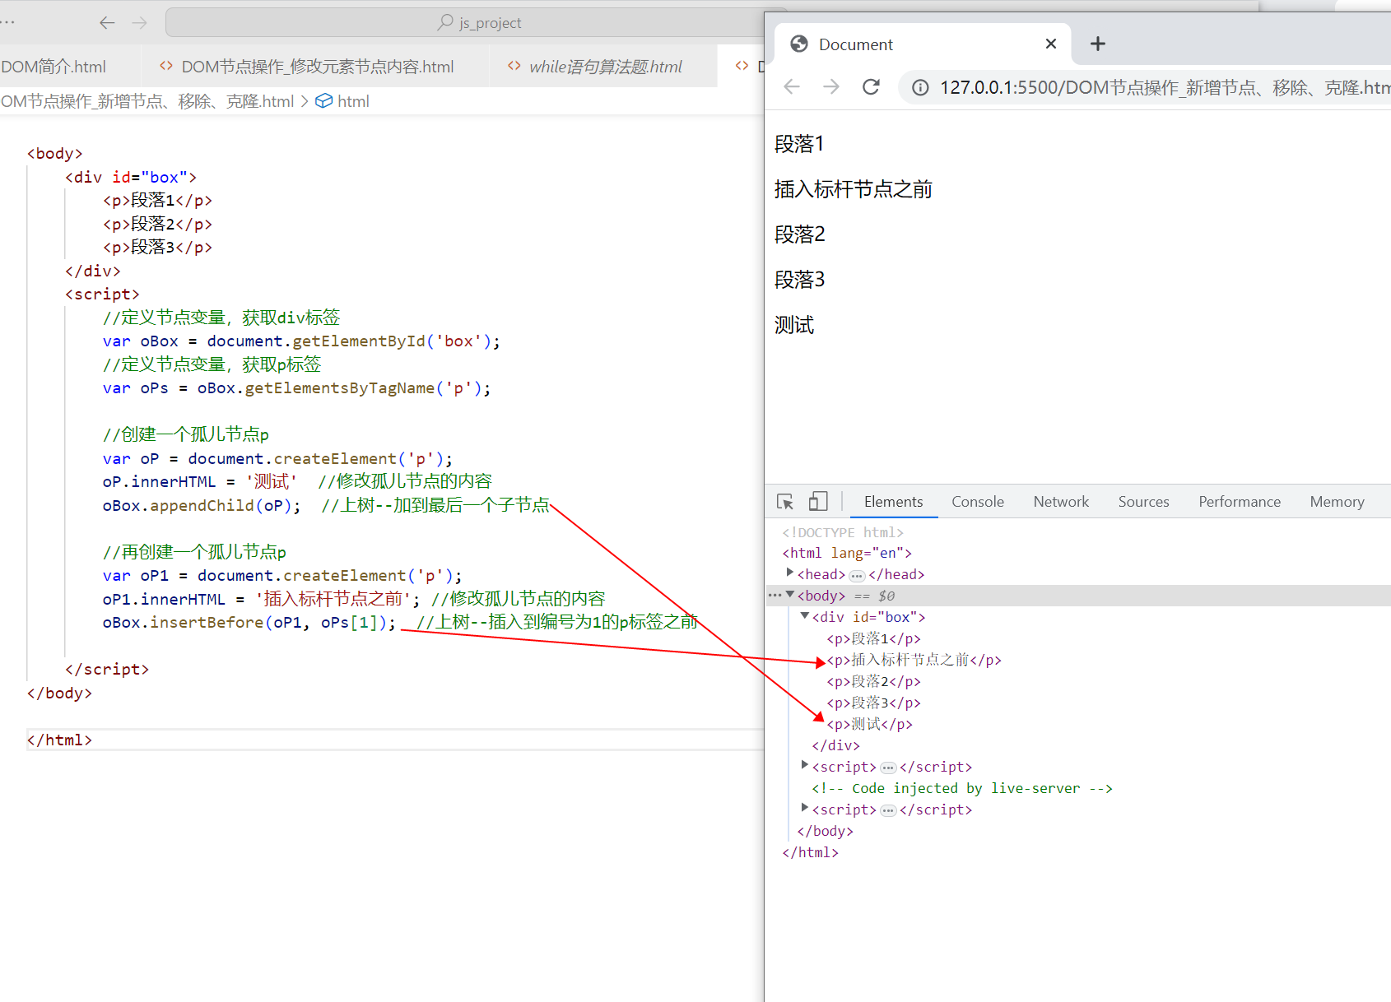Image resolution: width=1391 pixels, height=1002 pixels.
Task: Select <p>段落3</p> in Elements tree
Action: pos(873,703)
